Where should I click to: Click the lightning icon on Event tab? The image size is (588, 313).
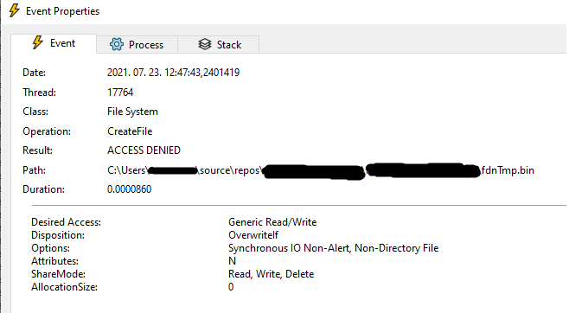(x=37, y=42)
